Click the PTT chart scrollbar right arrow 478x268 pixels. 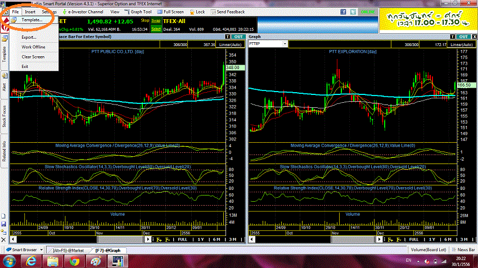(x=147, y=239)
